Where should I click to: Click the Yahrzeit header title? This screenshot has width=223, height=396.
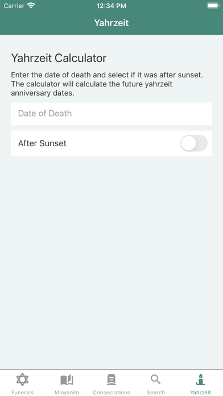pos(111,23)
